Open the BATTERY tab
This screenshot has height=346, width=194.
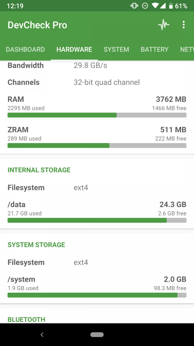coord(154,49)
